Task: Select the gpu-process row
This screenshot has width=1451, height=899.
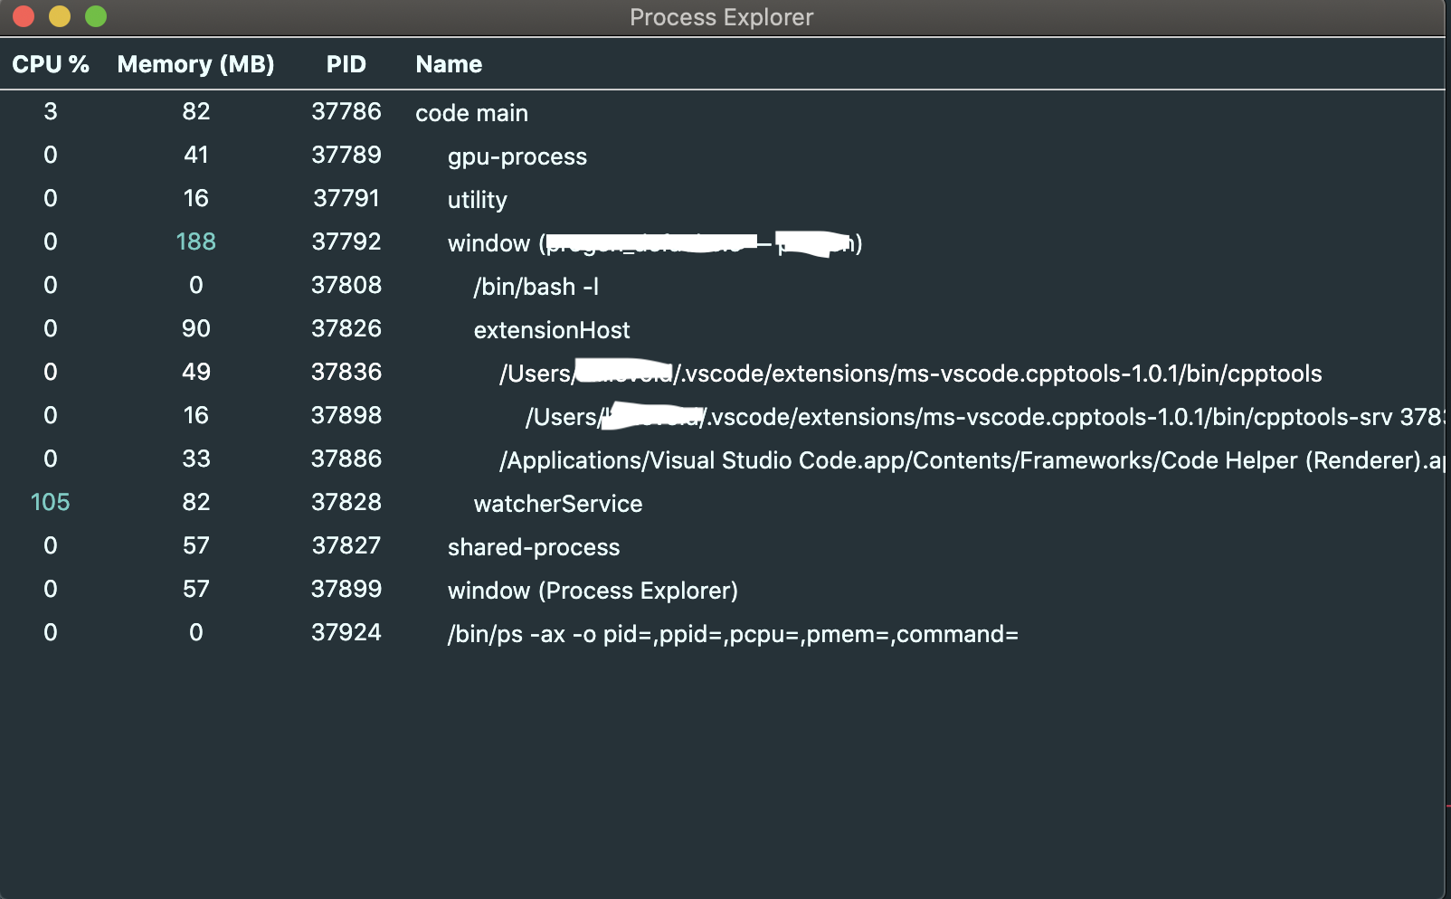Action: point(517,156)
